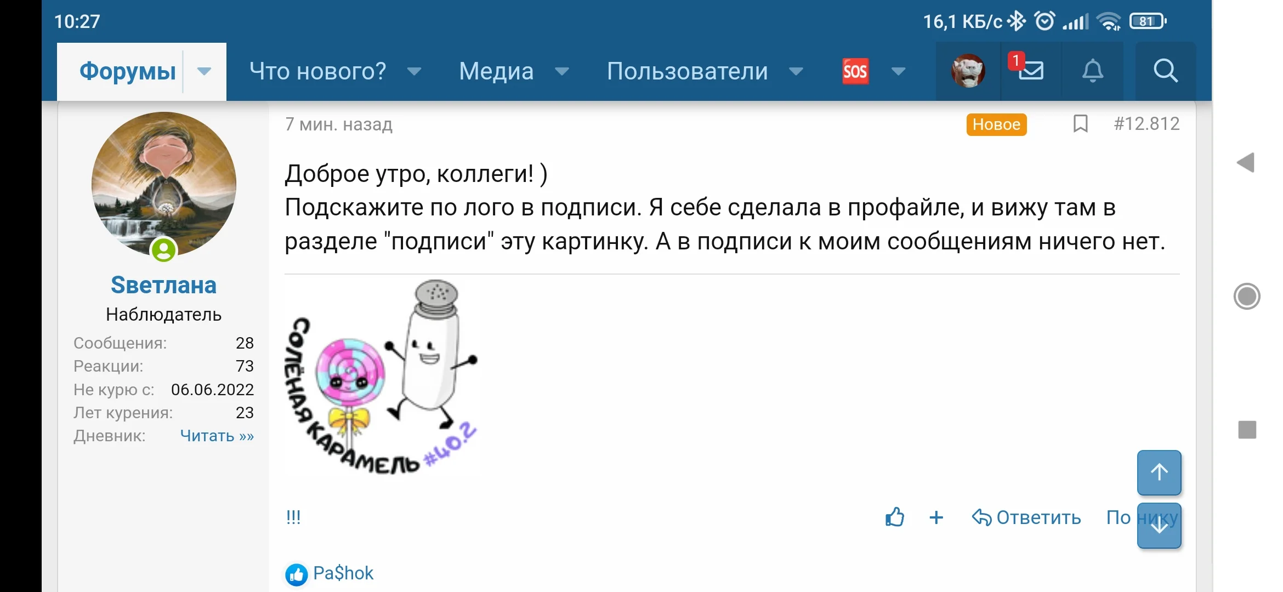Viewport: 1283px width, 592px height.
Task: Expand the Что нового? dropdown arrow
Action: [414, 71]
